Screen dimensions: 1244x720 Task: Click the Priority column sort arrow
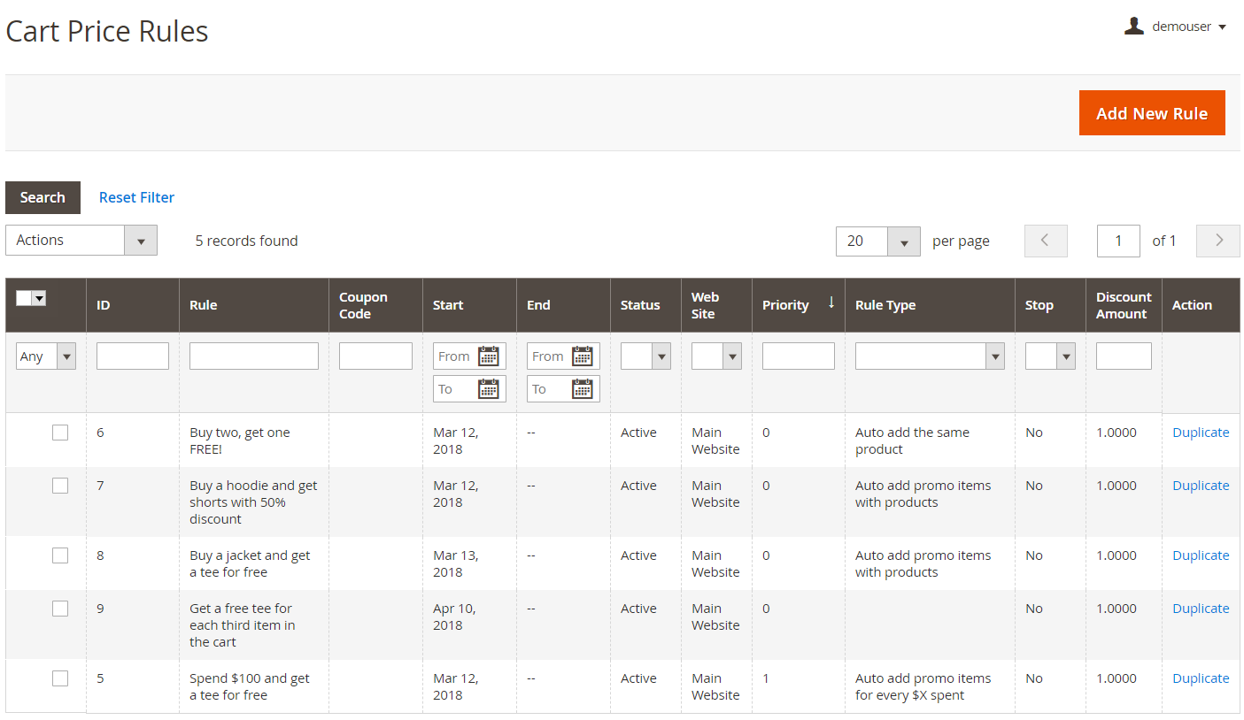click(831, 303)
